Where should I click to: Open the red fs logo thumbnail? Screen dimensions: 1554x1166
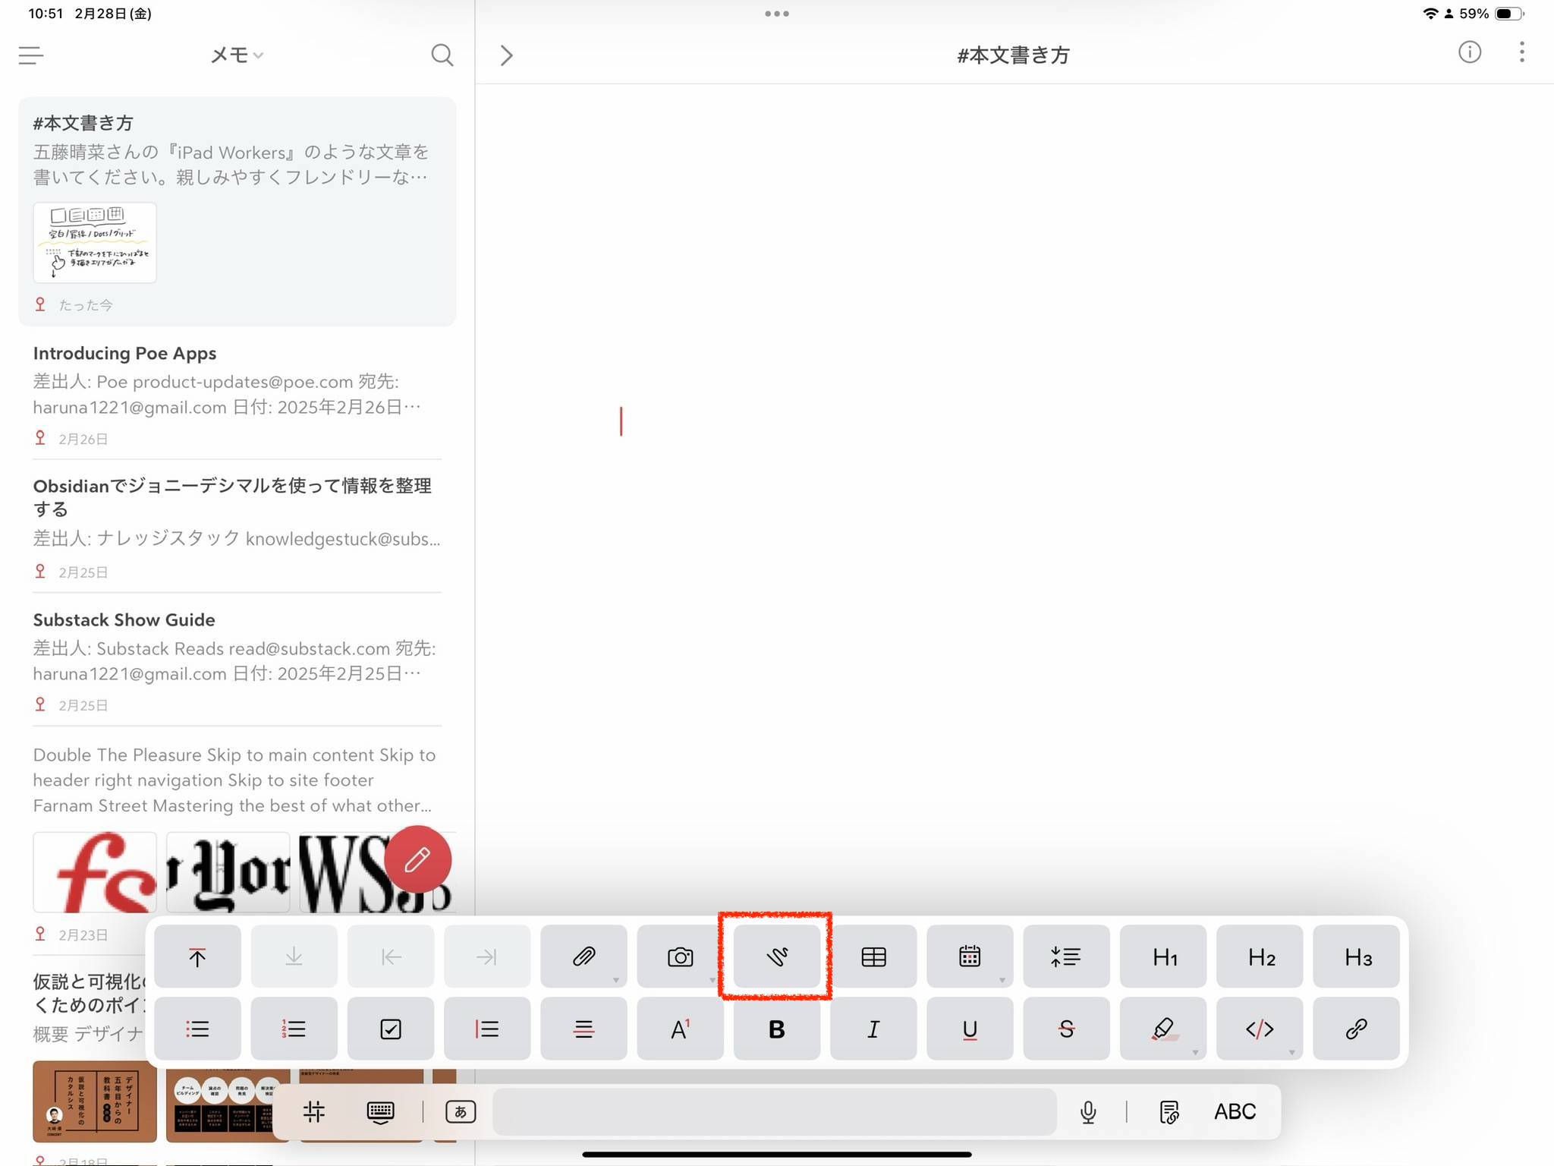pyautogui.click(x=95, y=872)
